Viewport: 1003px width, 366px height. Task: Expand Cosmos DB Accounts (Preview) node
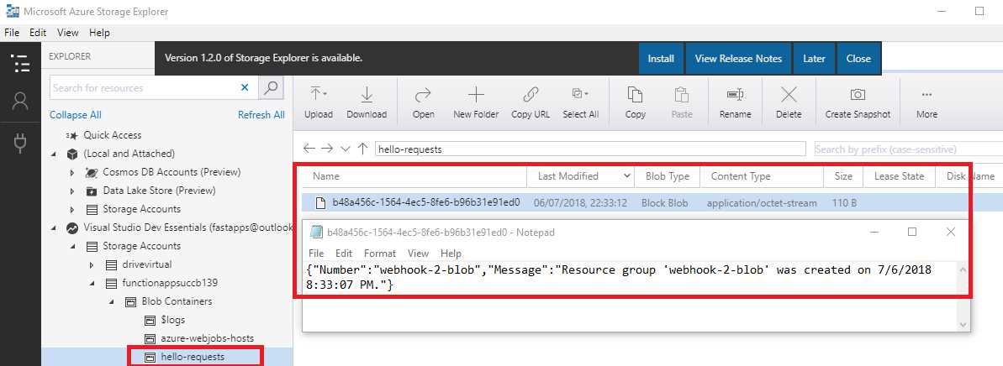(72, 172)
